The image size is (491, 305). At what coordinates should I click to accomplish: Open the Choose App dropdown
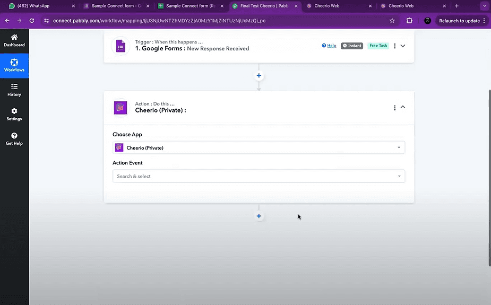[259, 147]
